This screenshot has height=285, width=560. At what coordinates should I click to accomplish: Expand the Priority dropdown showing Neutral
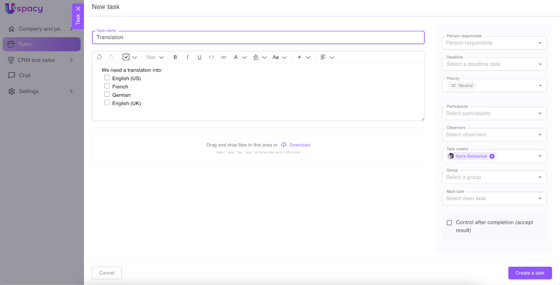pos(494,86)
